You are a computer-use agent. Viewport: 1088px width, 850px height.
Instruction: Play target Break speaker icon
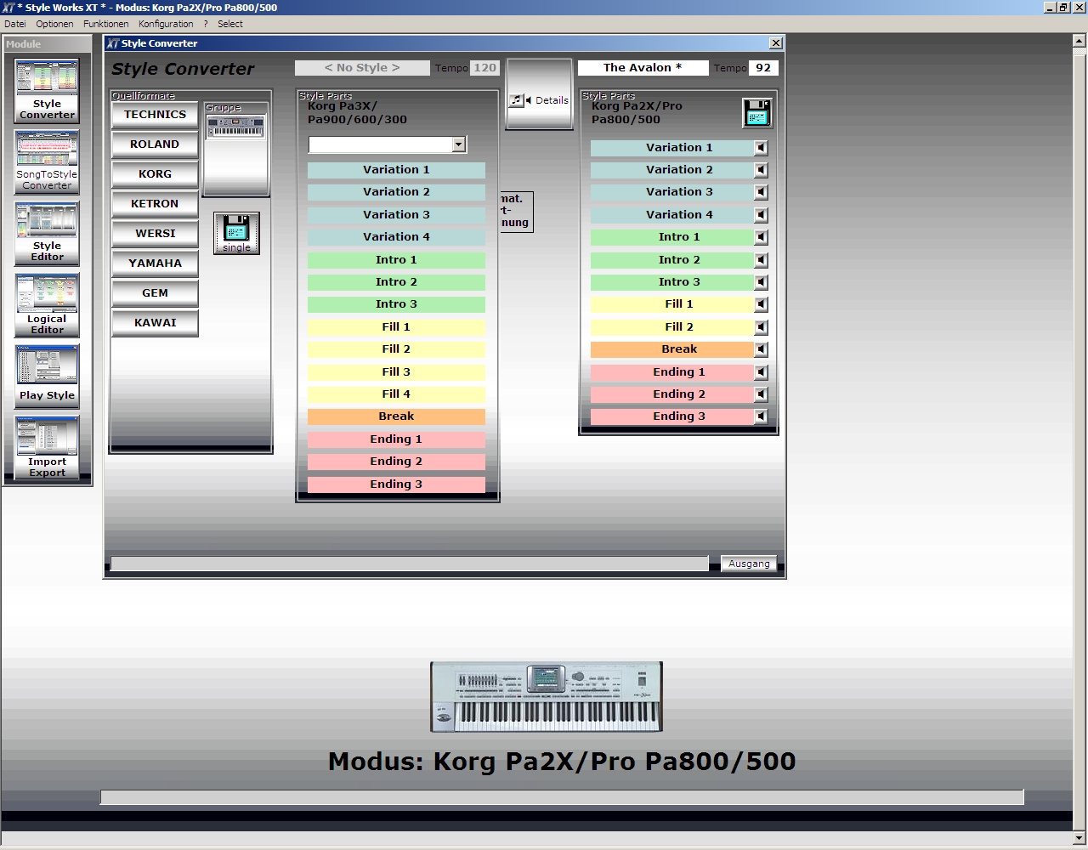click(761, 349)
